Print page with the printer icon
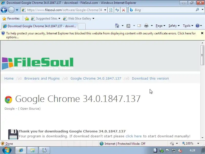The height and width of the screenshot is (154, 205). pyautogui.click(x=146, y=26)
